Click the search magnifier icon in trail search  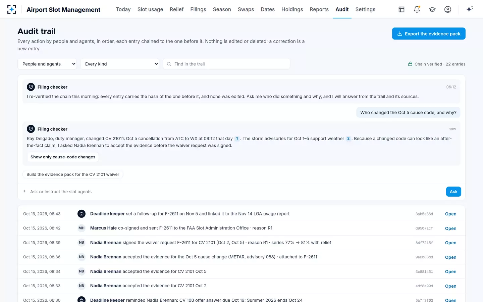coord(169,64)
